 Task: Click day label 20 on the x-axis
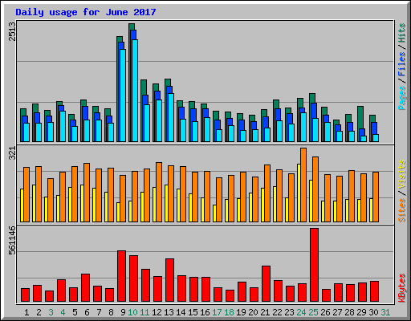point(253,312)
